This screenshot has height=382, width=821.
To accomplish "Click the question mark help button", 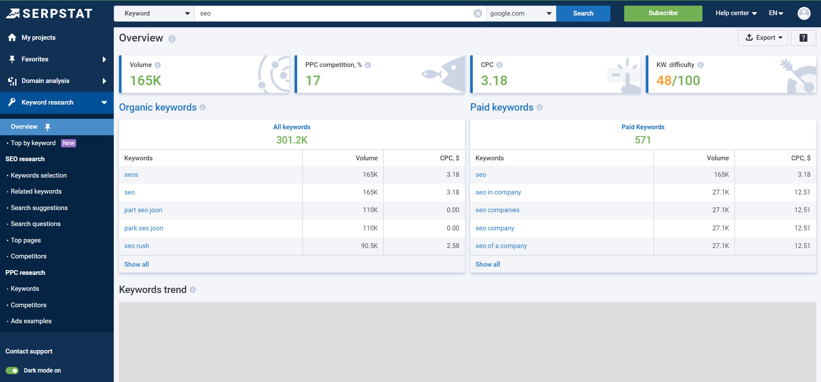I will point(803,38).
